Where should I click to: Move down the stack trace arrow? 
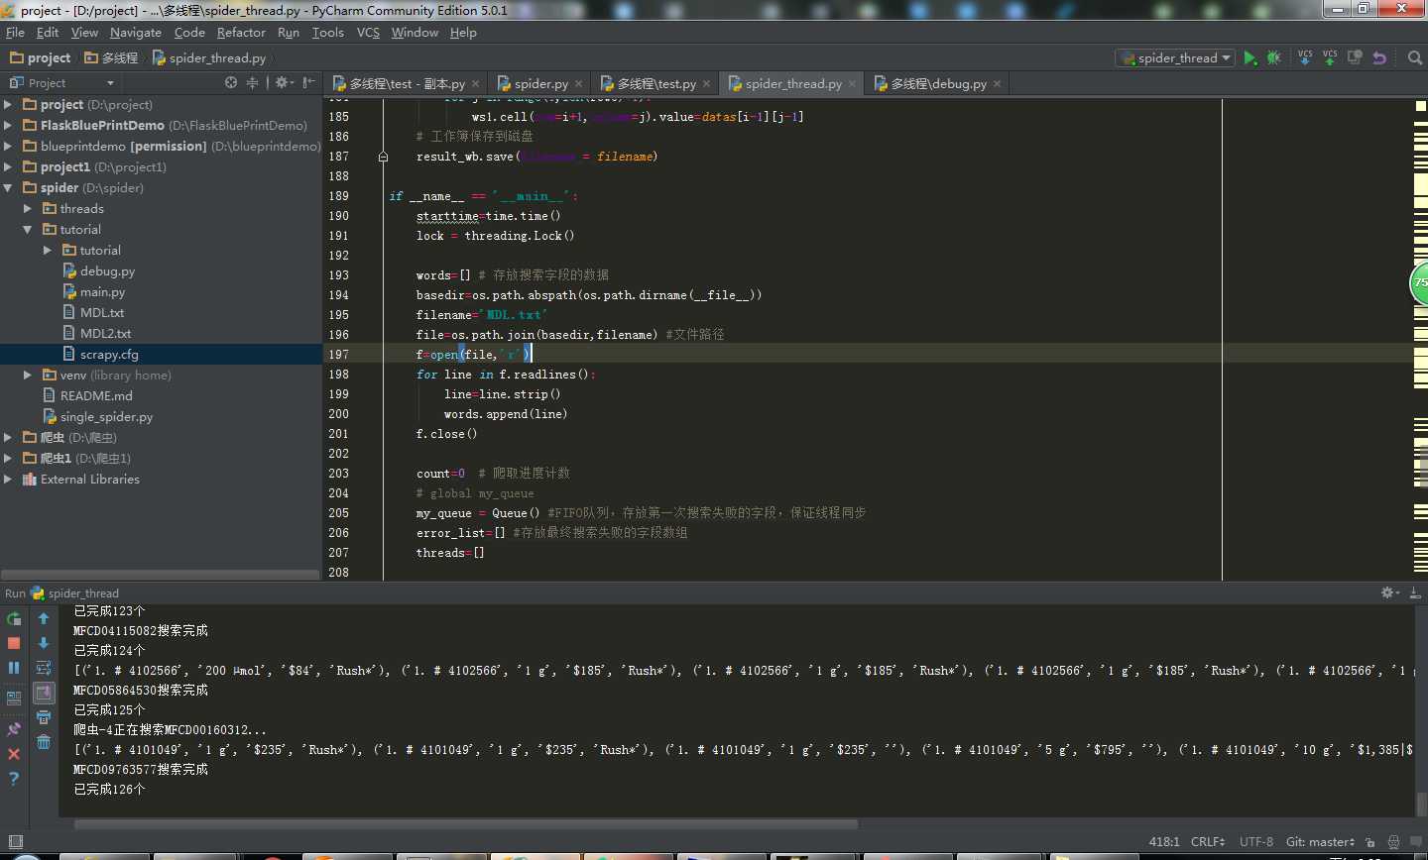pos(44,643)
